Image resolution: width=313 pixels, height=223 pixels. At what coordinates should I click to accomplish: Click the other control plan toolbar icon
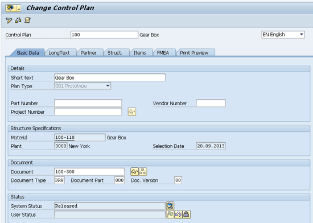pos(18,20)
